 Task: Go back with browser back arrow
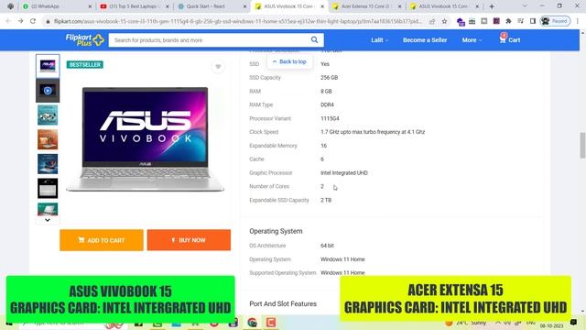point(8,21)
